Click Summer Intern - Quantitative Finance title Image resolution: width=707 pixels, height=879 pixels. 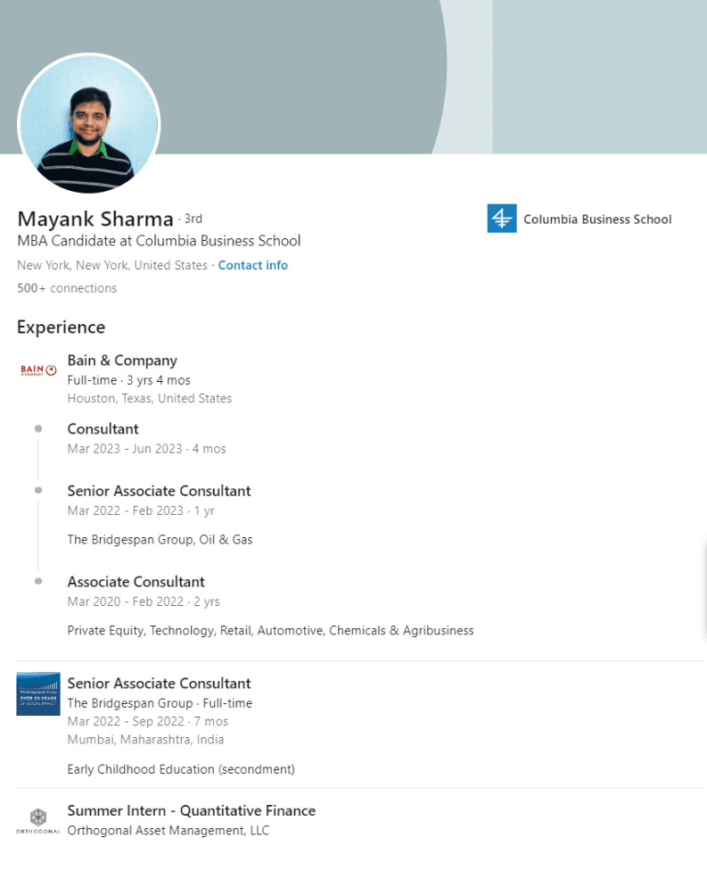tap(191, 810)
